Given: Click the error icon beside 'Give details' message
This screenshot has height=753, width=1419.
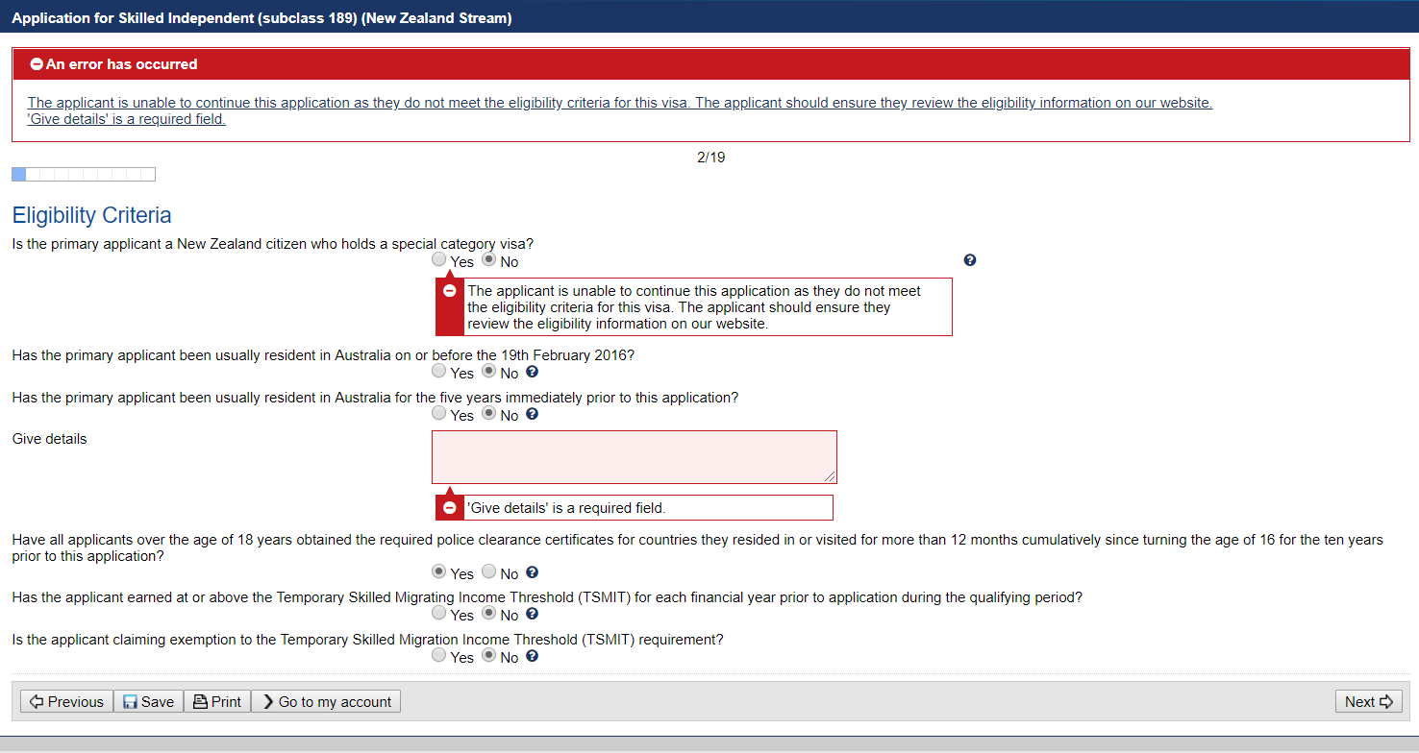Looking at the screenshot, I should [449, 508].
